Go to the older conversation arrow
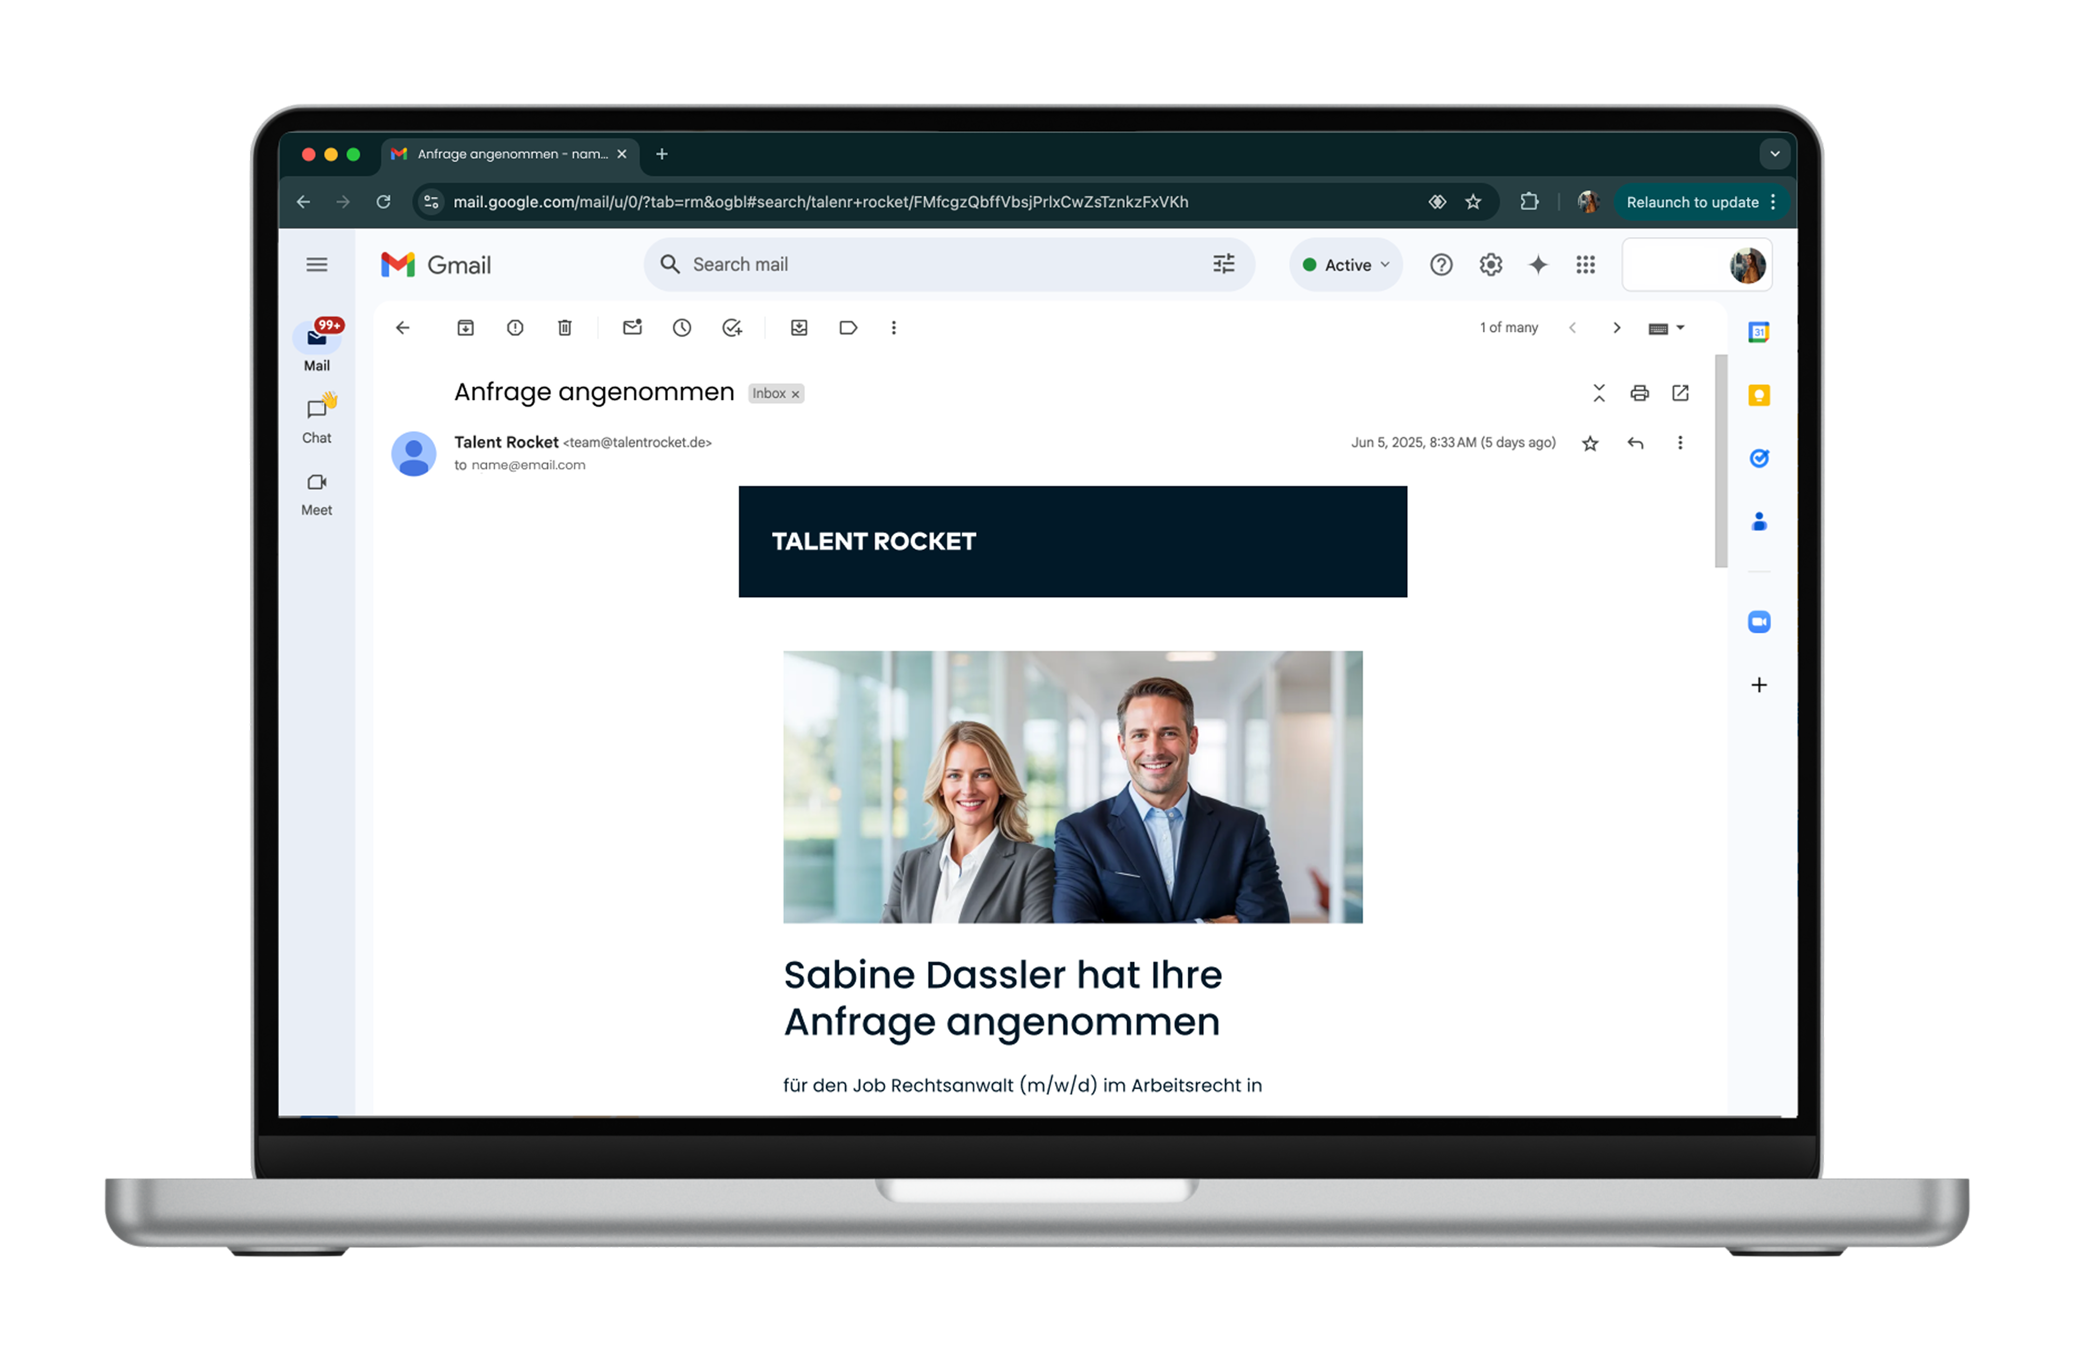The image size is (2074, 1361). pyautogui.click(x=1617, y=328)
